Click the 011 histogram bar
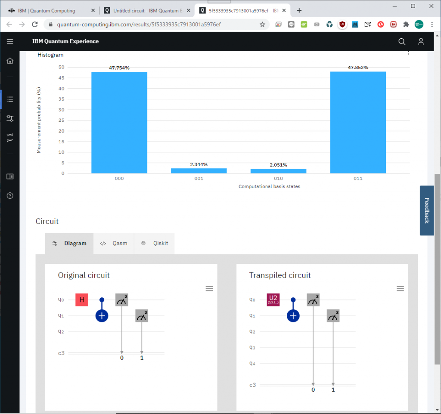The height and width of the screenshot is (414, 441). tap(358, 123)
